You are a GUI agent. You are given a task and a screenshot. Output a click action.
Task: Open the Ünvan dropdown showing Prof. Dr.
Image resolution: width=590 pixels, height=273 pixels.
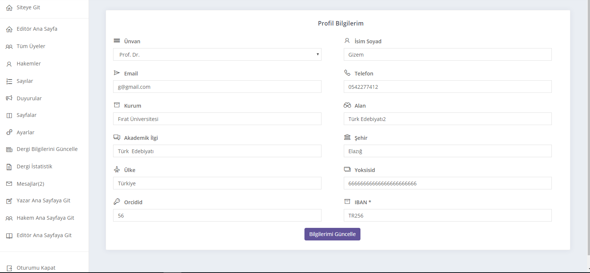pos(217,54)
